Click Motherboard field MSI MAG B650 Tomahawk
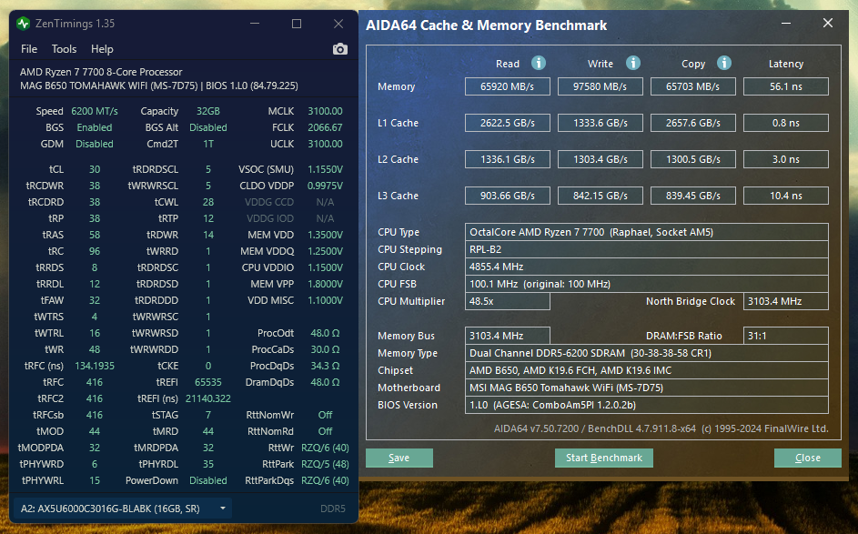This screenshot has width=858, height=534. pos(646,388)
